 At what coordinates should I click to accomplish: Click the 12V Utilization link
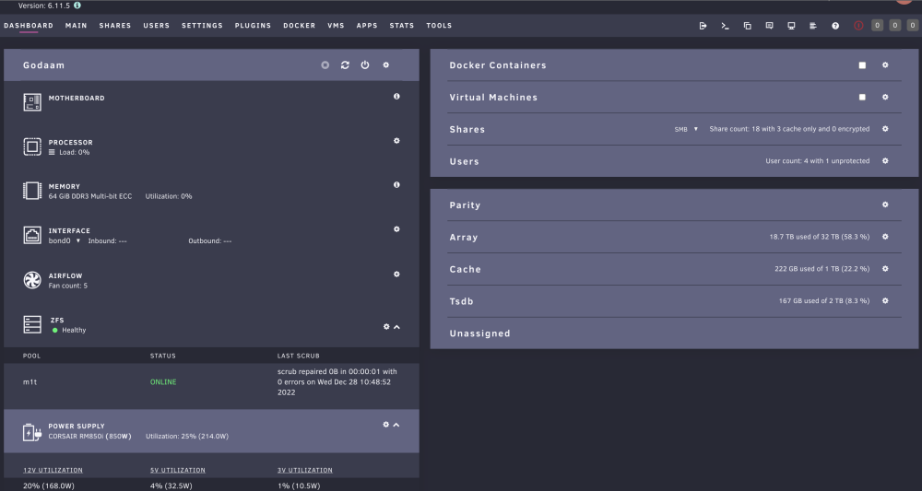(53, 471)
